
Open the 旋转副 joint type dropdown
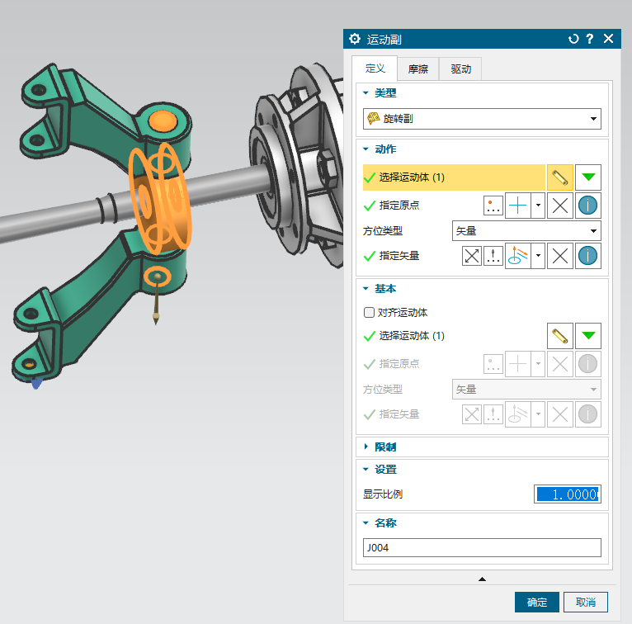point(482,119)
